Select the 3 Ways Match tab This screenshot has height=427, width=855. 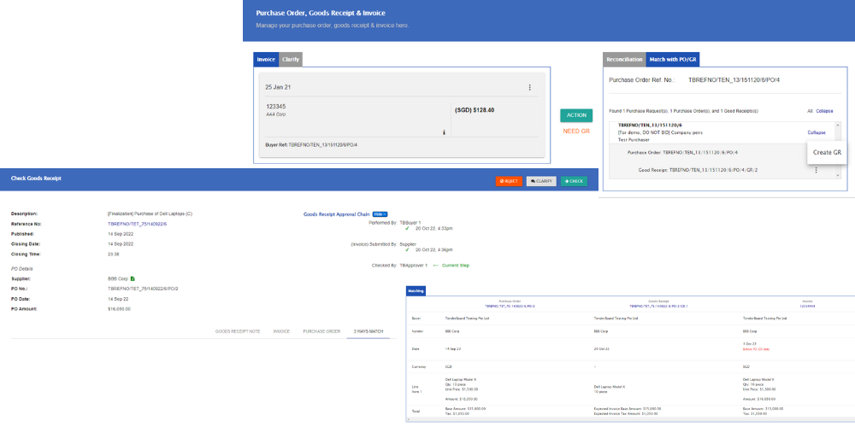coord(368,331)
